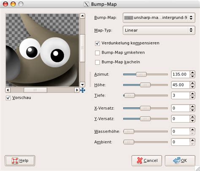Click the Y-Versatz slider handle
The width and height of the screenshot is (200, 171).
coord(145,119)
